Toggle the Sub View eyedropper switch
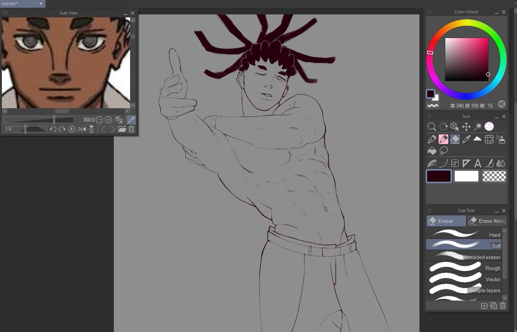Viewport: 517px width, 332px height. 131,120
